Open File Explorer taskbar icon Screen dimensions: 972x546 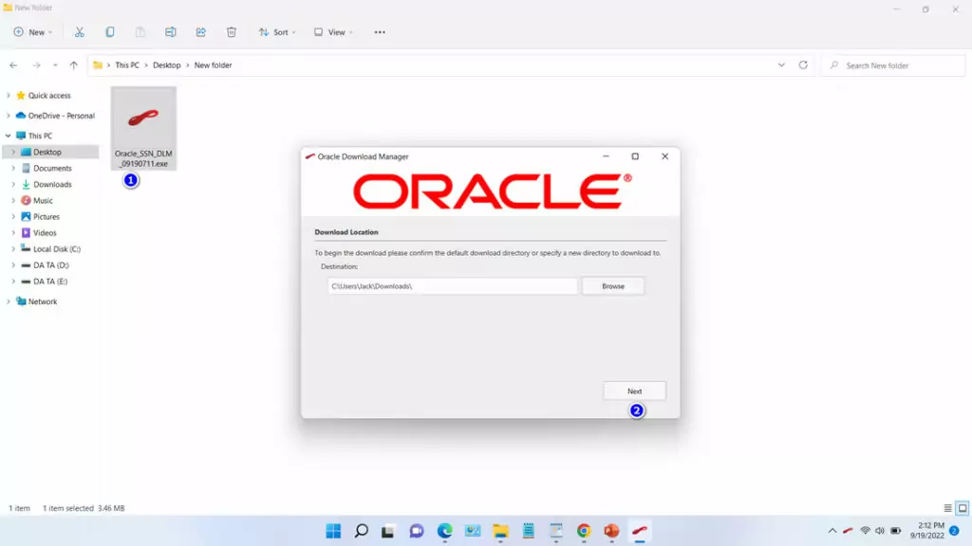[x=500, y=531]
